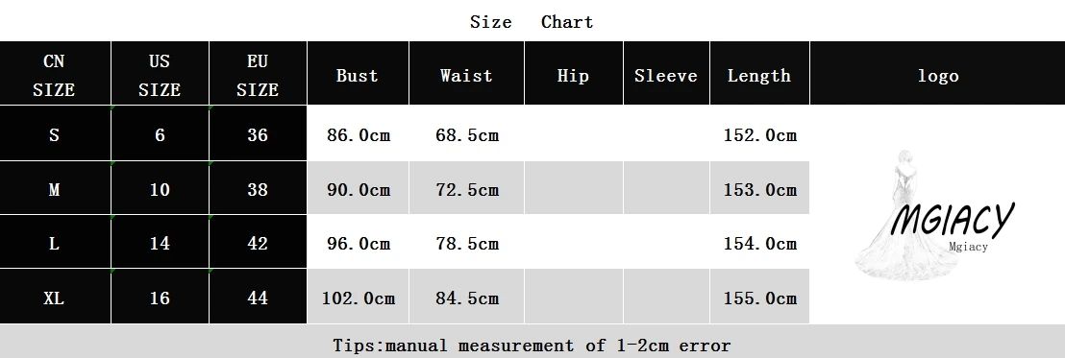This screenshot has height=358, width=1065.
Task: Click the Waist column header
Action: pyautogui.click(x=466, y=73)
